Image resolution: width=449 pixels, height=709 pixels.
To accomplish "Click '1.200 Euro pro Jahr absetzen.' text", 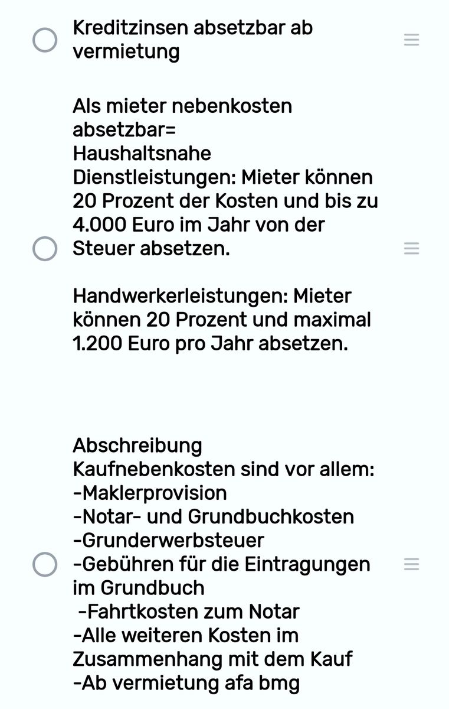I will click(x=211, y=343).
